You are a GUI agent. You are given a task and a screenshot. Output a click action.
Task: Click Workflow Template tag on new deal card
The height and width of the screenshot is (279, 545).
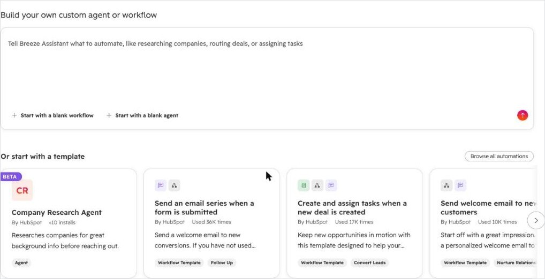point(322,262)
